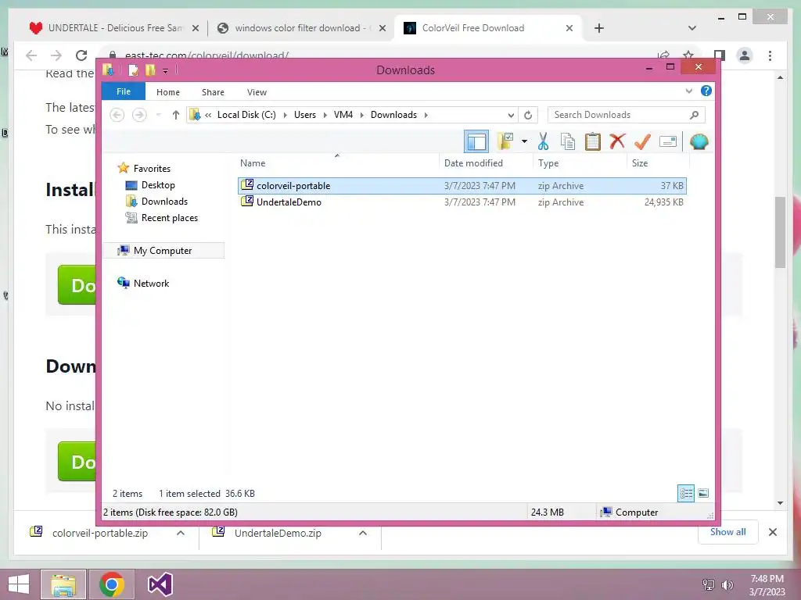Open UndertaleDemo.zip download options chevron
The height and width of the screenshot is (600, 801).
(x=363, y=533)
